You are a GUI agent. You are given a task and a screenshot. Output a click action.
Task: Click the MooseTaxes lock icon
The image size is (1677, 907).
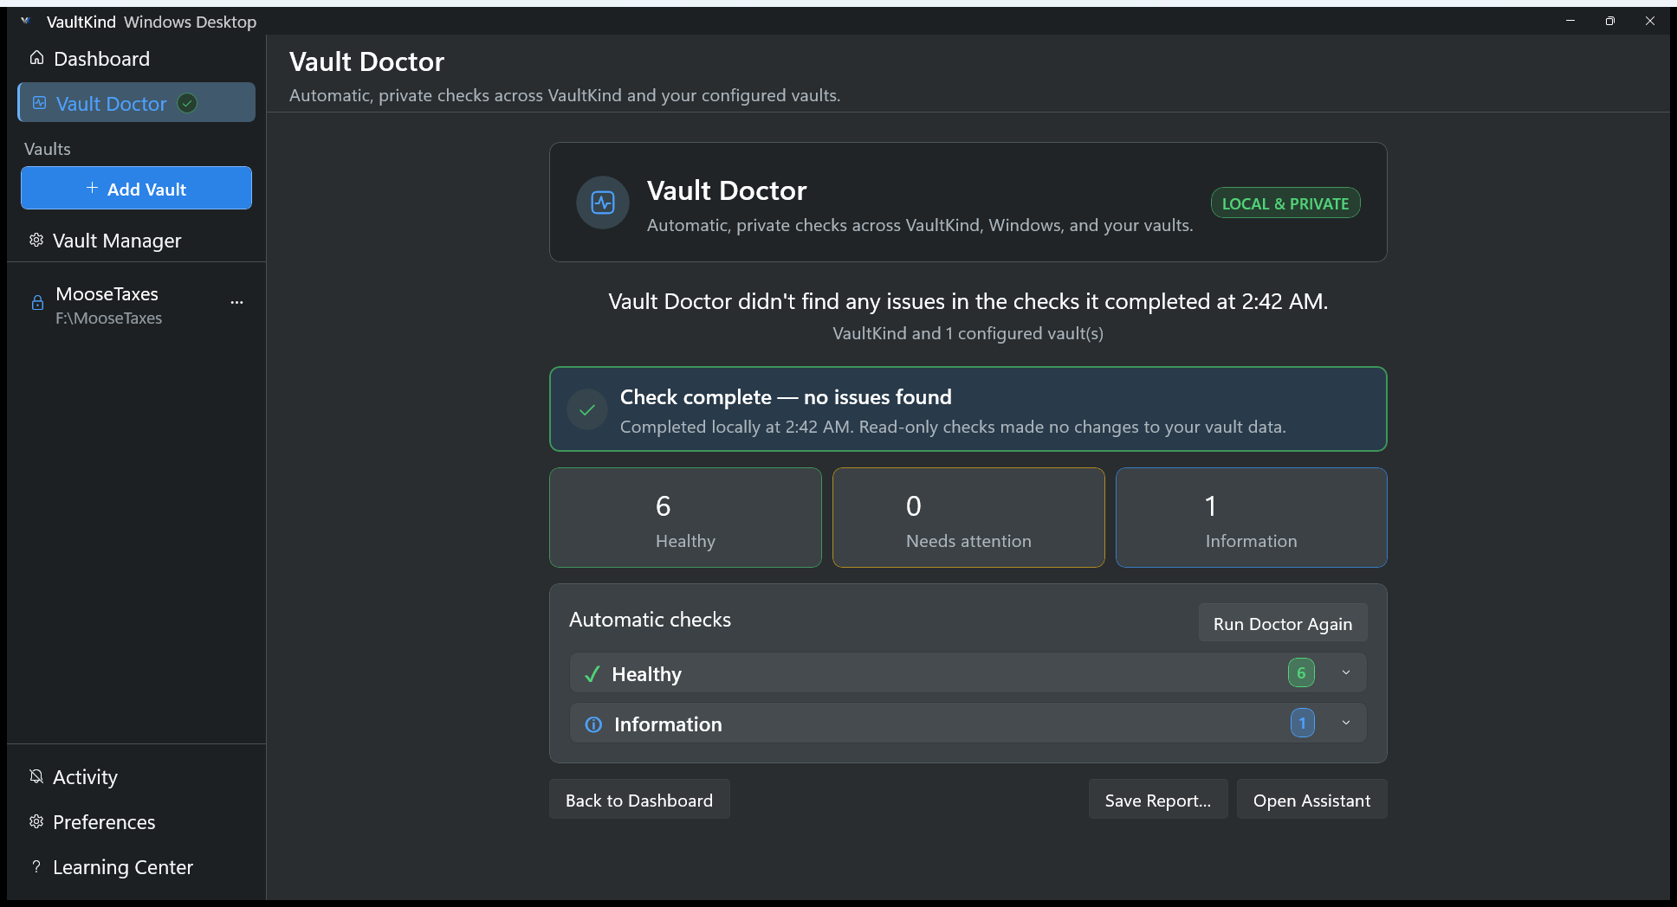[x=37, y=302]
